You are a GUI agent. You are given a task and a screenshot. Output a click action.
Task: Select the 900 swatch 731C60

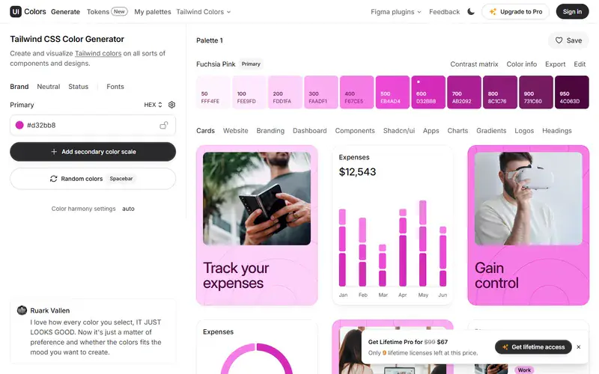[x=535, y=92]
